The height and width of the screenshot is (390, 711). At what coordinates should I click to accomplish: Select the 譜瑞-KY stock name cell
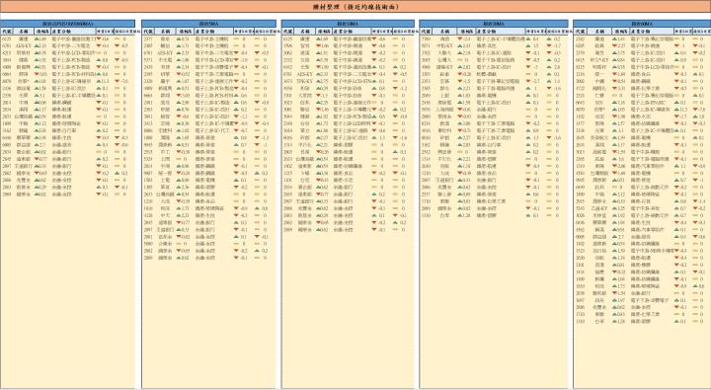tap(444, 67)
